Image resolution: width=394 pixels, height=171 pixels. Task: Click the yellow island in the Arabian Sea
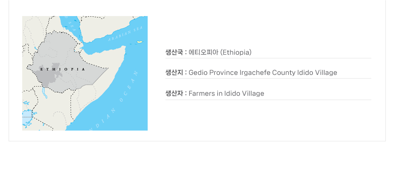[x=139, y=42]
